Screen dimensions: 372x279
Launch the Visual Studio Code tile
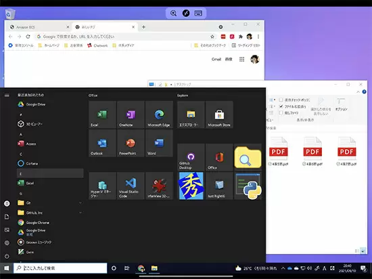(131, 186)
